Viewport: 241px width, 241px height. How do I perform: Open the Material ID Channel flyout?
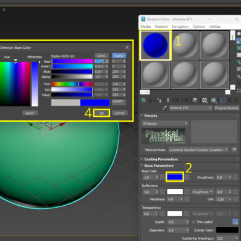pos(205,100)
